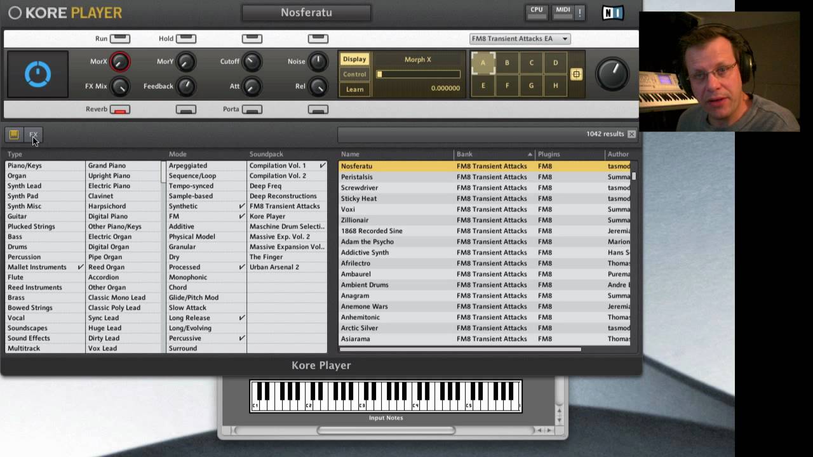Select morph slot H
Screen dimensions: 813x457
pyautogui.click(x=555, y=86)
